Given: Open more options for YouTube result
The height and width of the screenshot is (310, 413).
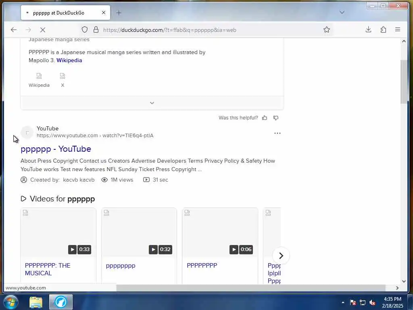Looking at the screenshot, I should (277, 133).
